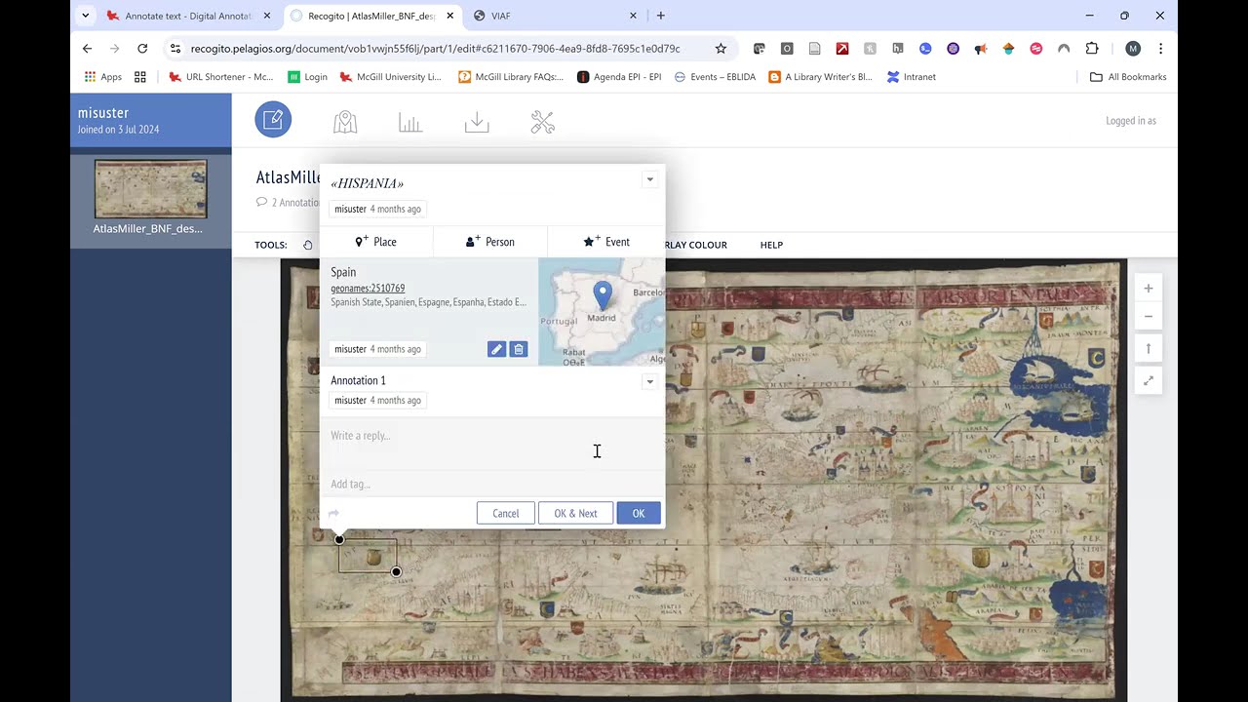
Task: Expand the HISPANIA annotation options dropdown
Action: pos(649,179)
